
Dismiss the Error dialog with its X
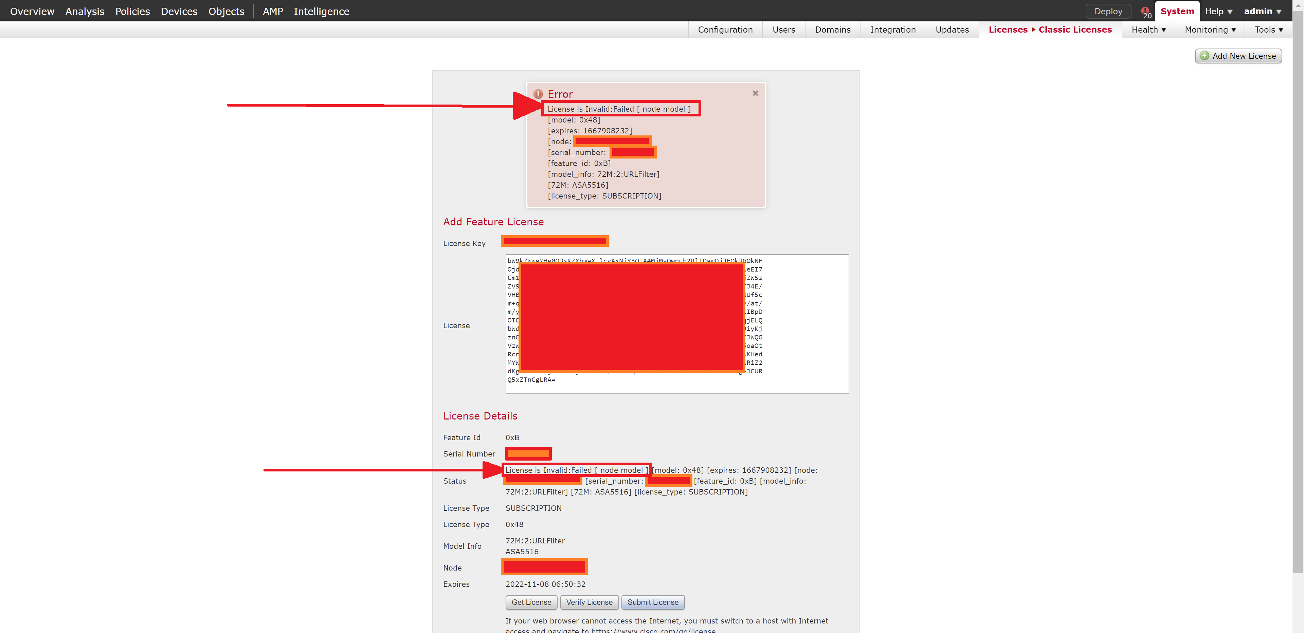click(755, 93)
